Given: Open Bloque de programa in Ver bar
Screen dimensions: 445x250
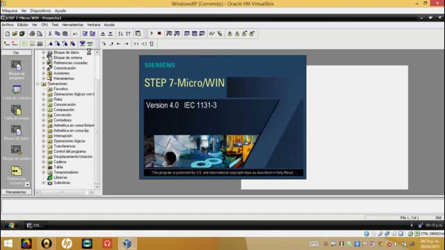Looking at the screenshot, I should [x=16, y=70].
